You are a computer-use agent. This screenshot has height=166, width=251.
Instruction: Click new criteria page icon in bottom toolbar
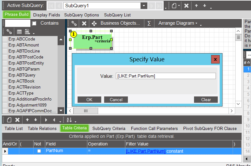click(9, 120)
